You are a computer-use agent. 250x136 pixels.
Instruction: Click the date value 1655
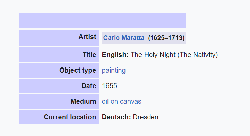point(110,86)
